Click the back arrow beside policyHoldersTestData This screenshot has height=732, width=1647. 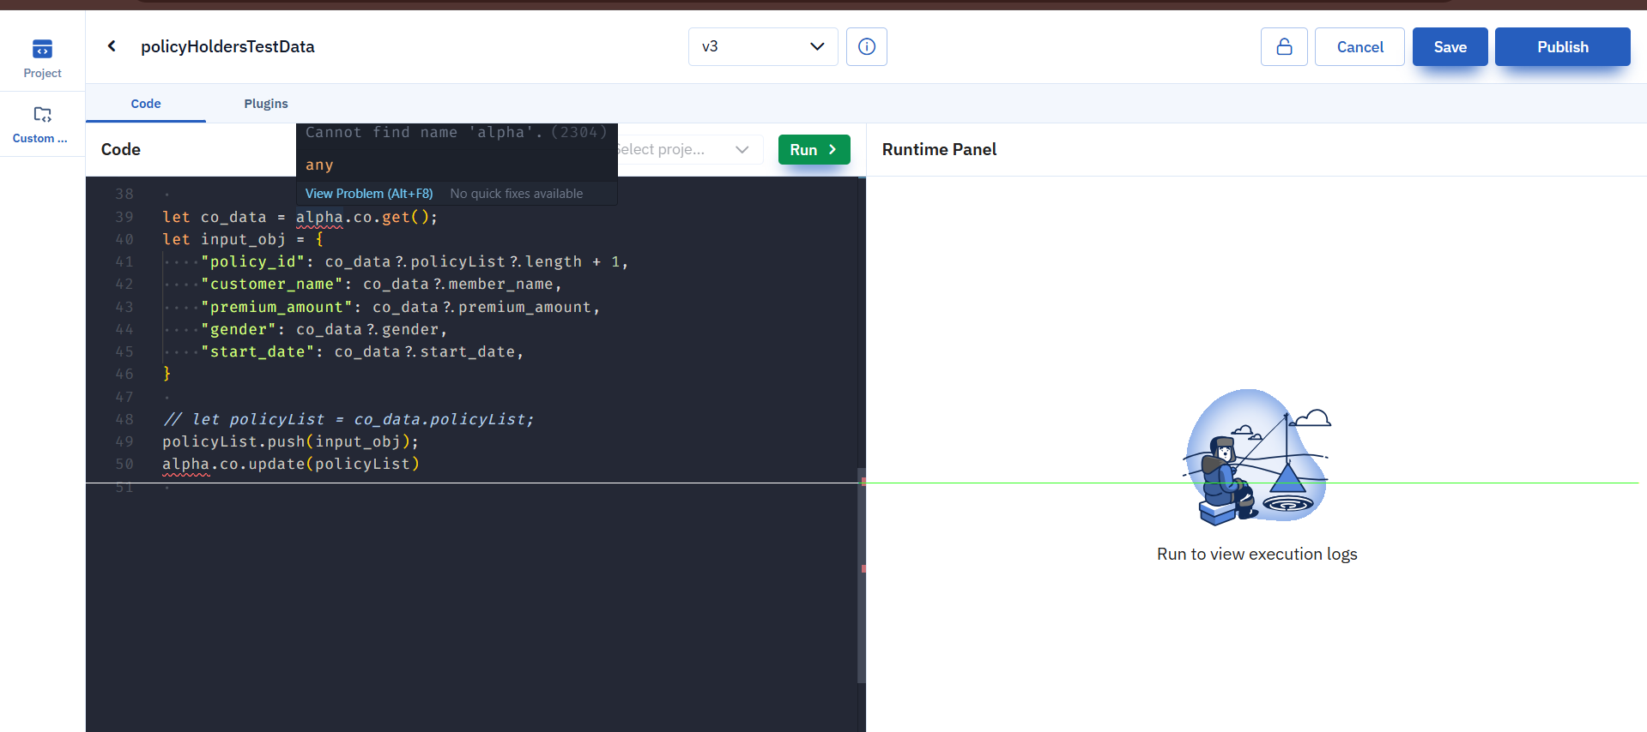[x=112, y=46]
